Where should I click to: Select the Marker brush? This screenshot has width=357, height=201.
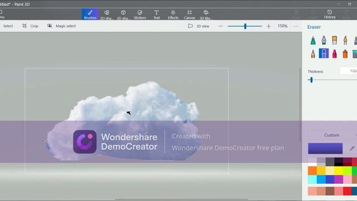point(313,40)
